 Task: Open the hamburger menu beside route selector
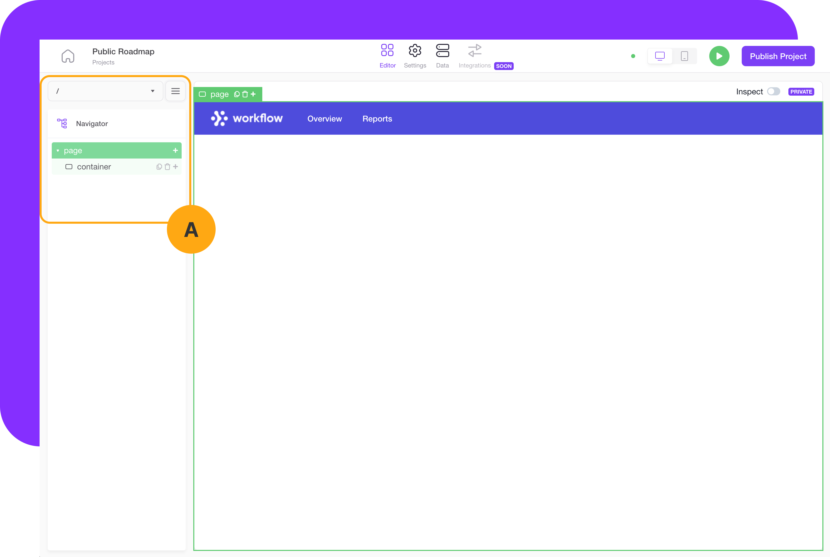[x=176, y=91]
